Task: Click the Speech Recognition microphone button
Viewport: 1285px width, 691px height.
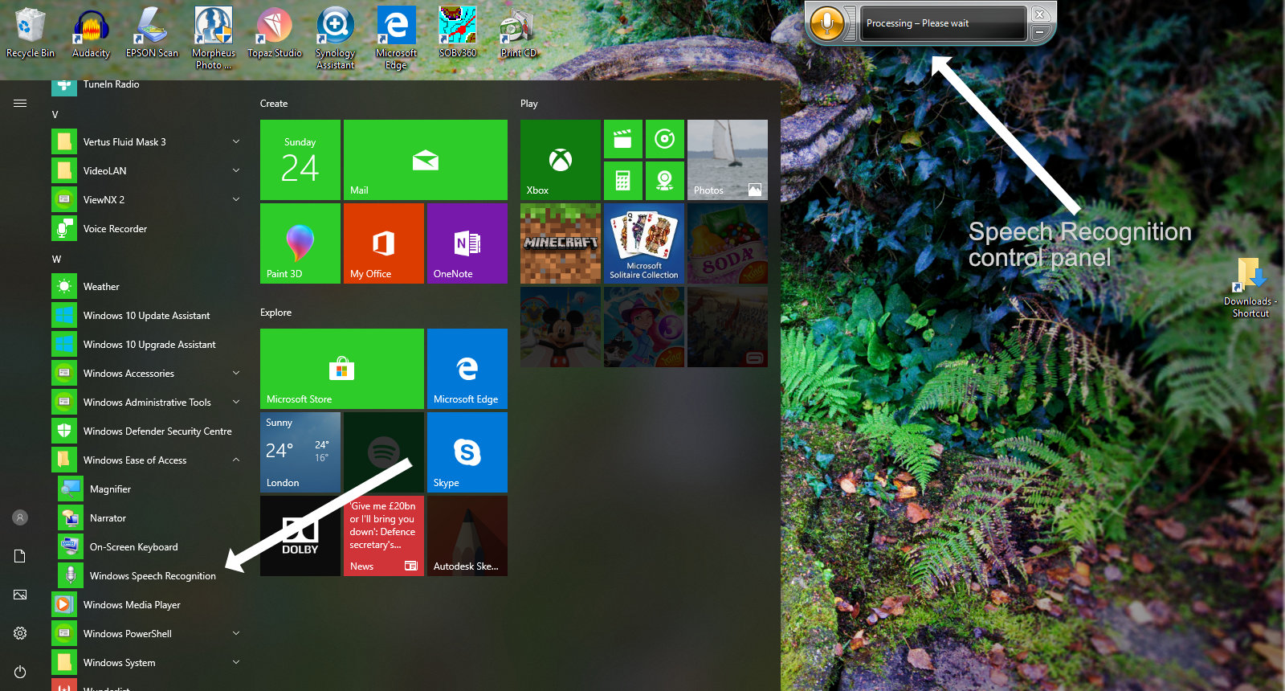Action: (827, 23)
